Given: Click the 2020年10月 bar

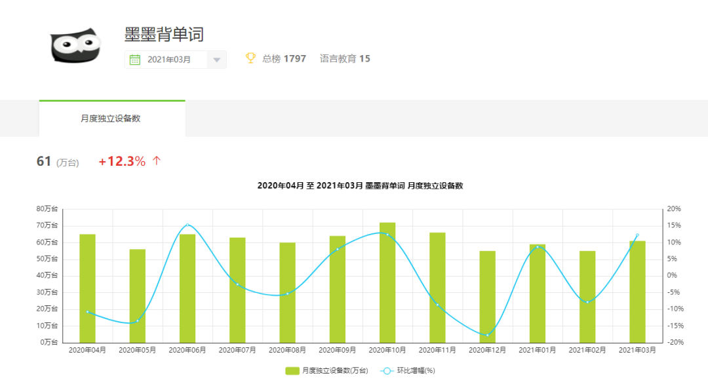Looking at the screenshot, I should coord(387,282).
